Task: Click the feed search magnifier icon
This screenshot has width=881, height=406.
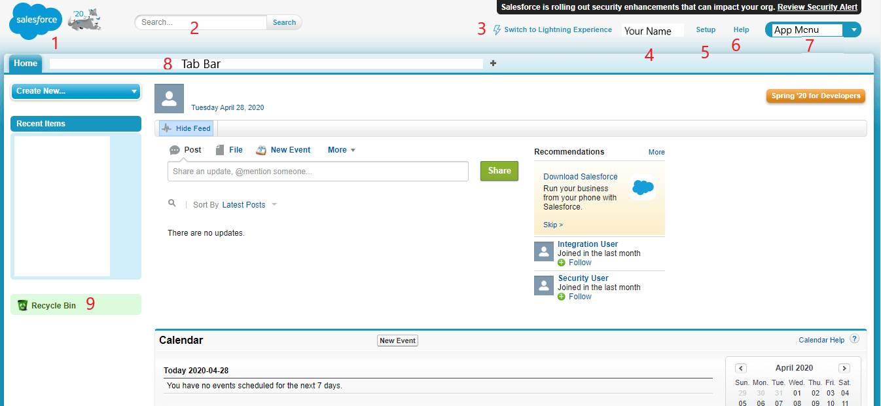Action: pos(171,204)
